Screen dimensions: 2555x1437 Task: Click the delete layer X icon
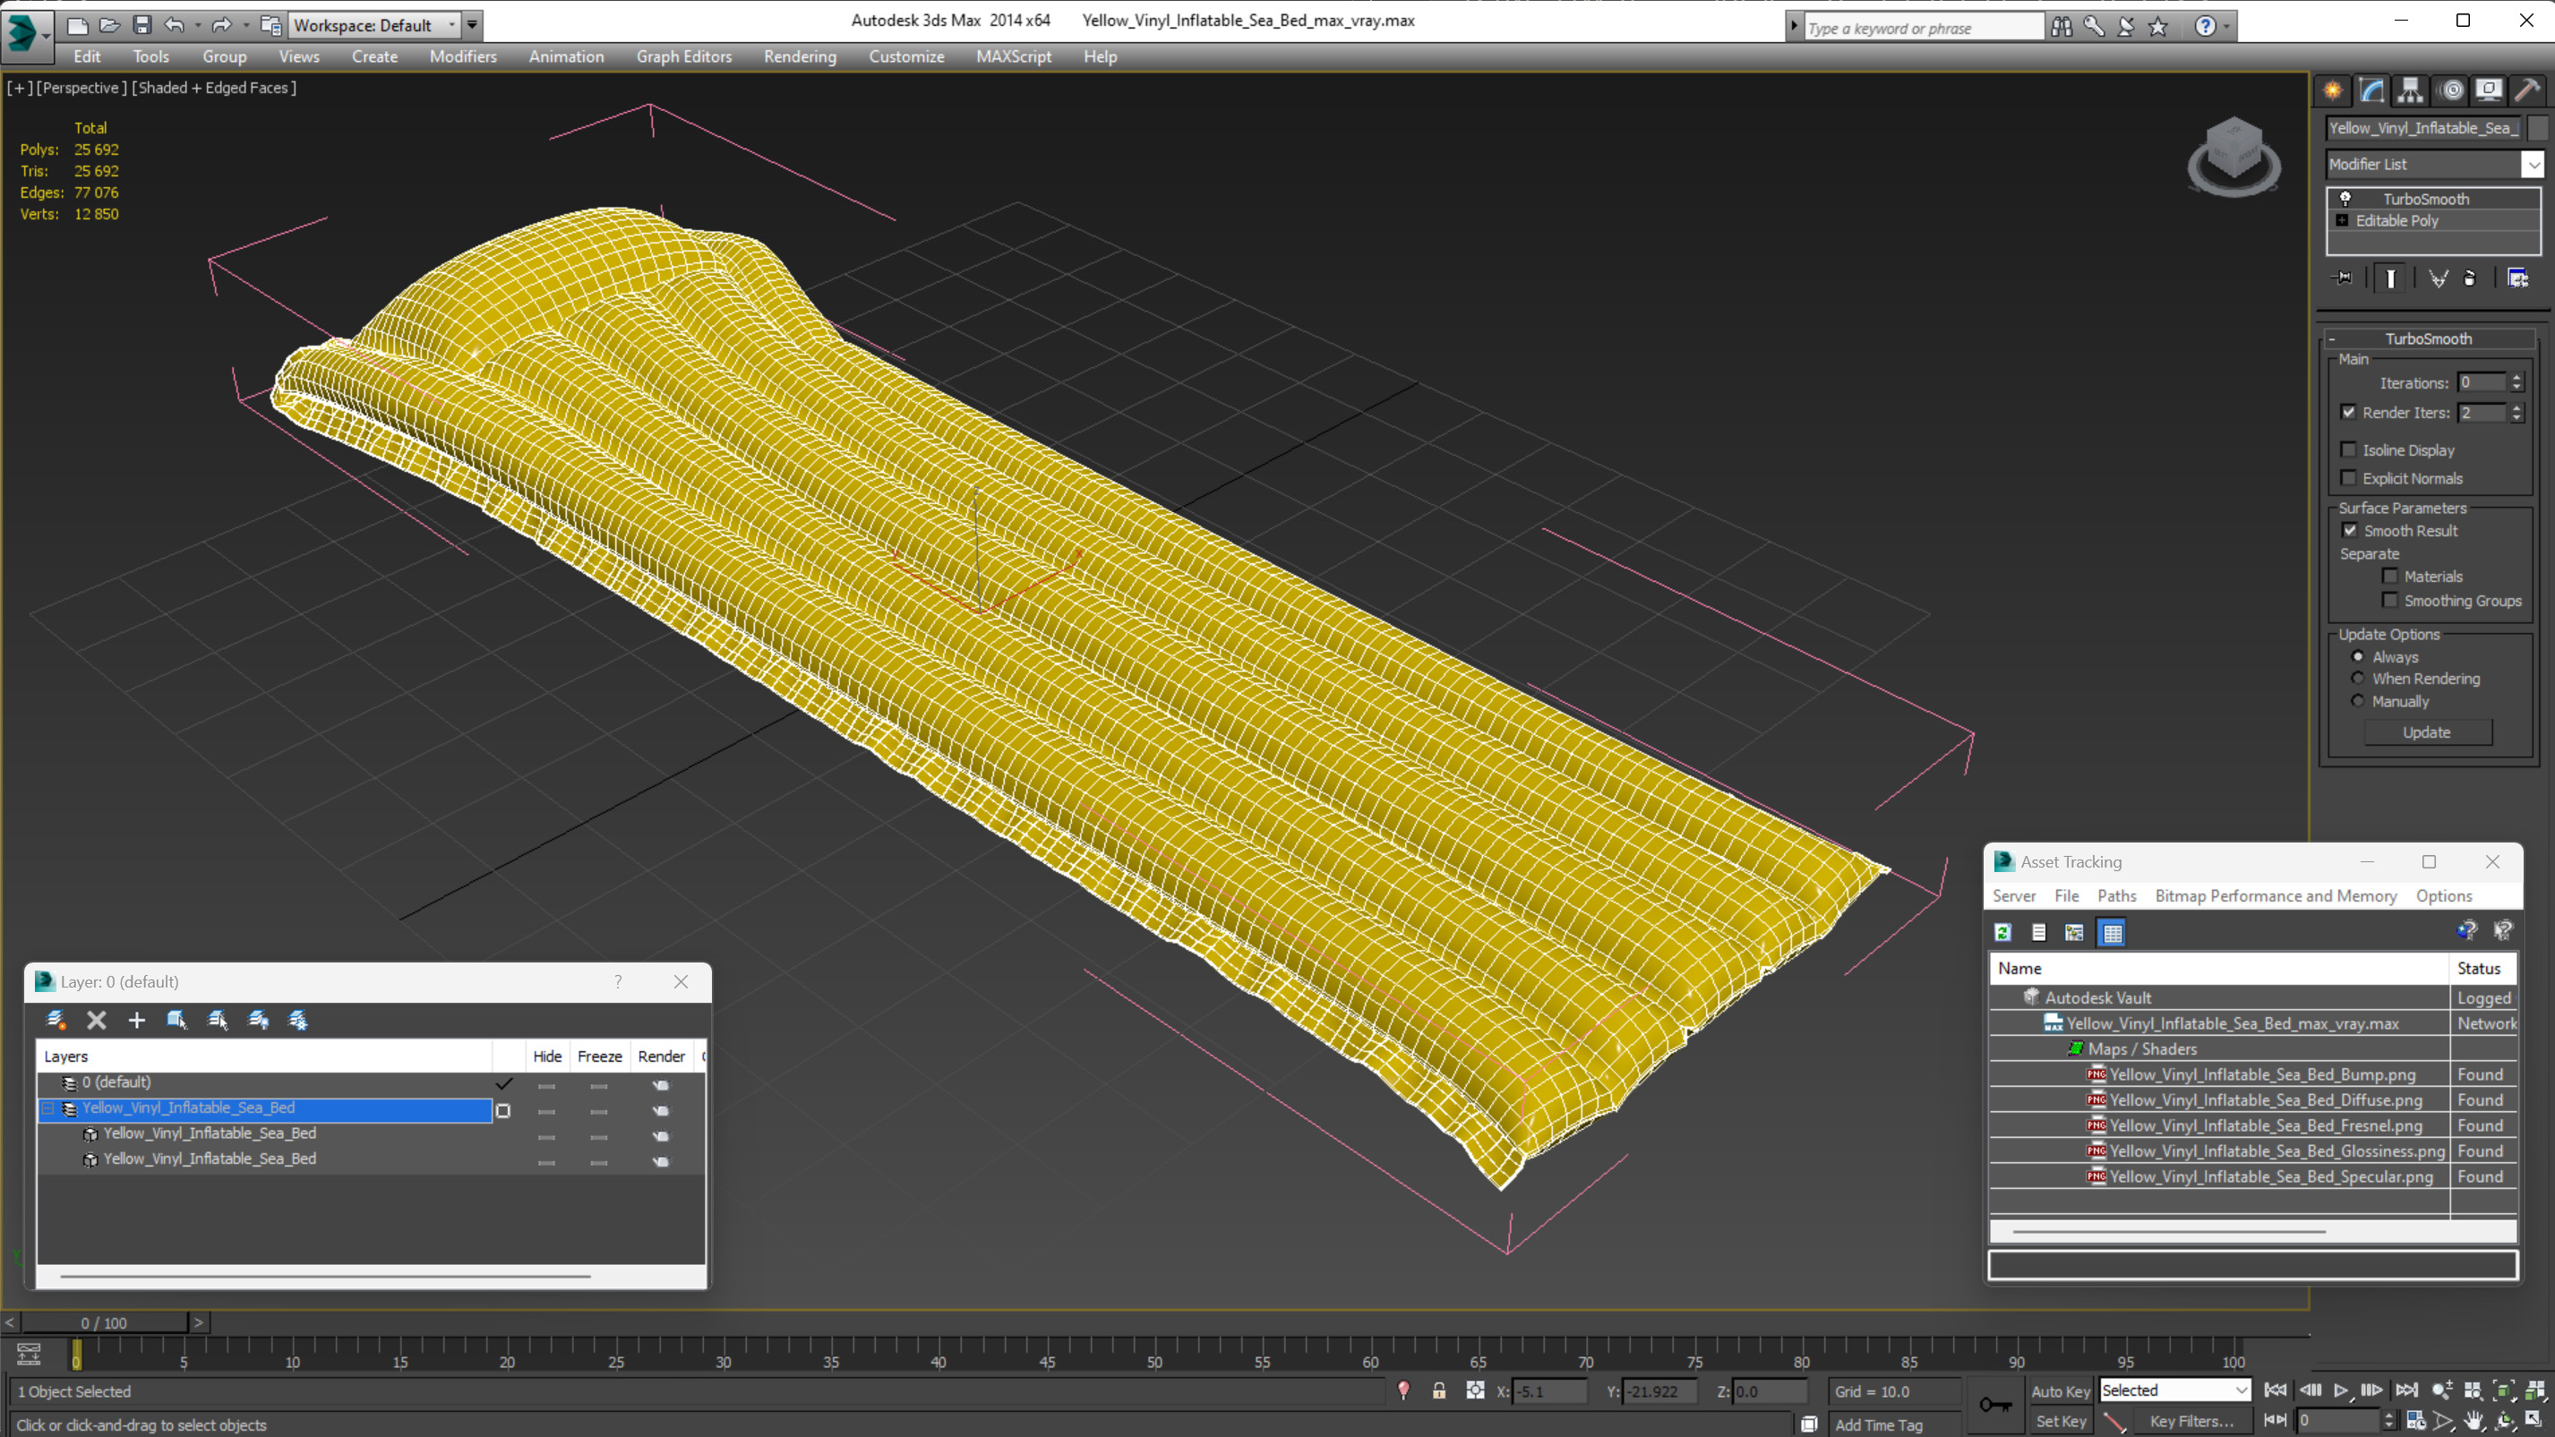point(96,1020)
